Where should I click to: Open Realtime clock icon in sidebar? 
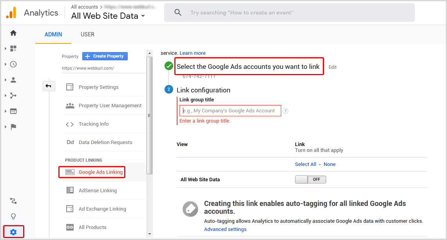click(13, 64)
